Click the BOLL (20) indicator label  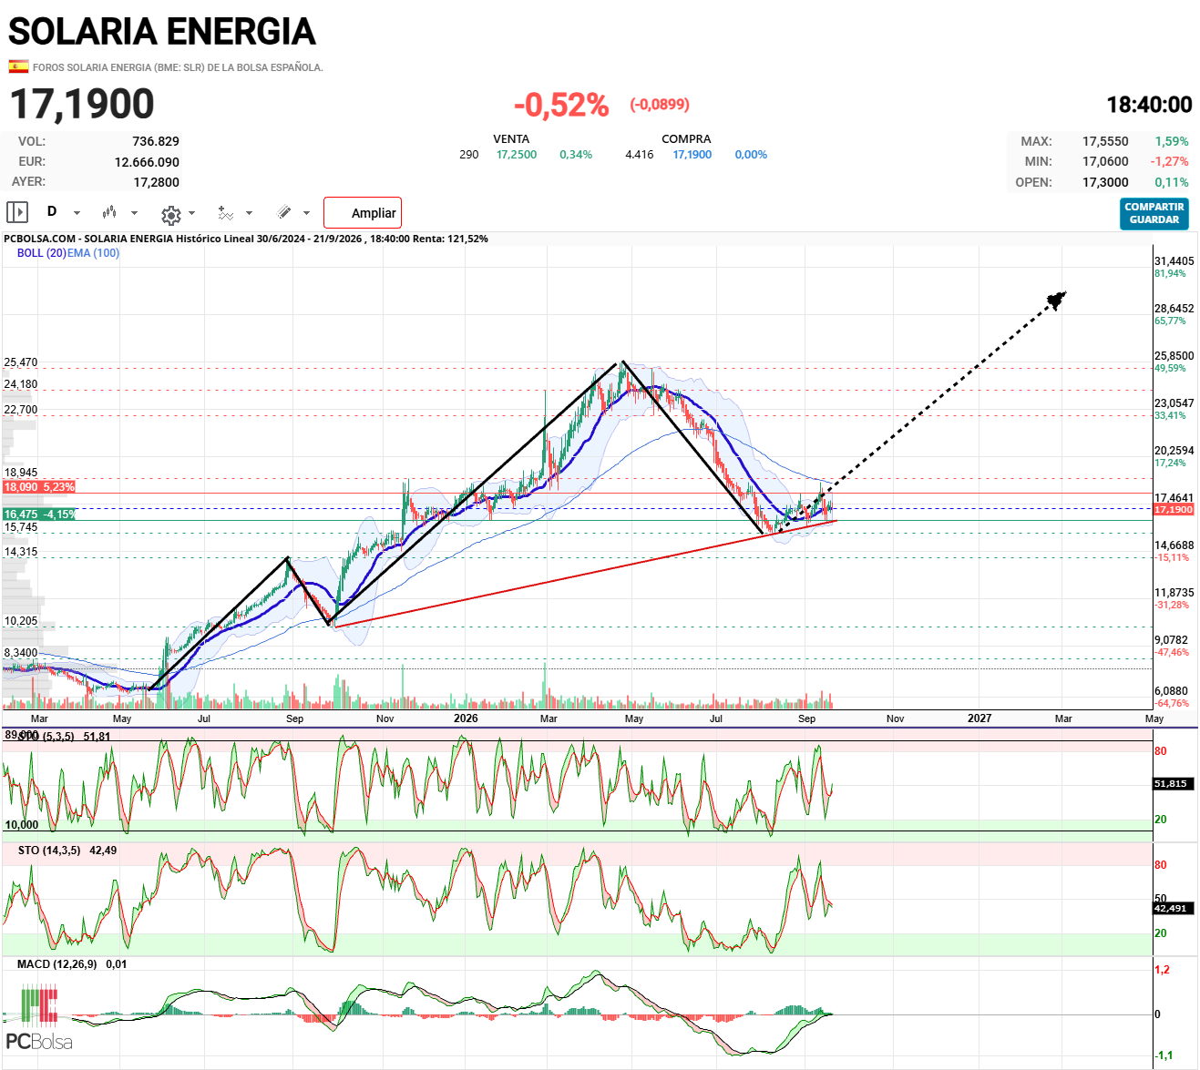coord(41,253)
